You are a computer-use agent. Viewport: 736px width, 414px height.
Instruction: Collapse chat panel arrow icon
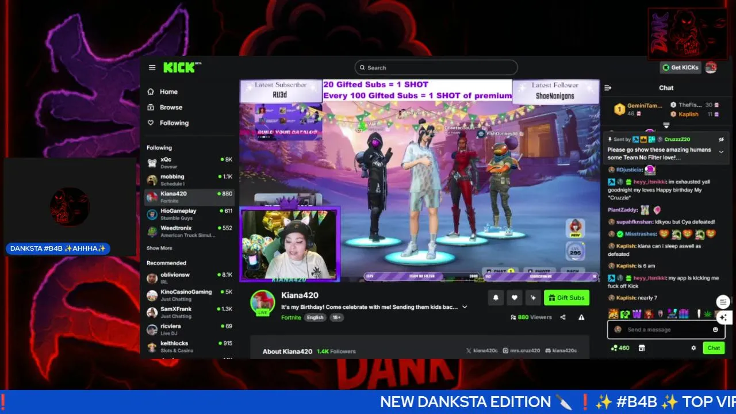pos(608,88)
